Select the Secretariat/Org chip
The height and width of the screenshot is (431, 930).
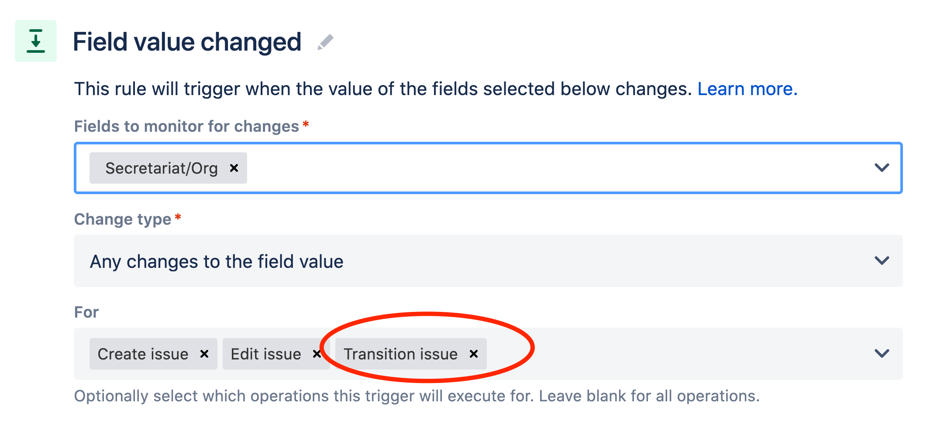click(x=162, y=168)
